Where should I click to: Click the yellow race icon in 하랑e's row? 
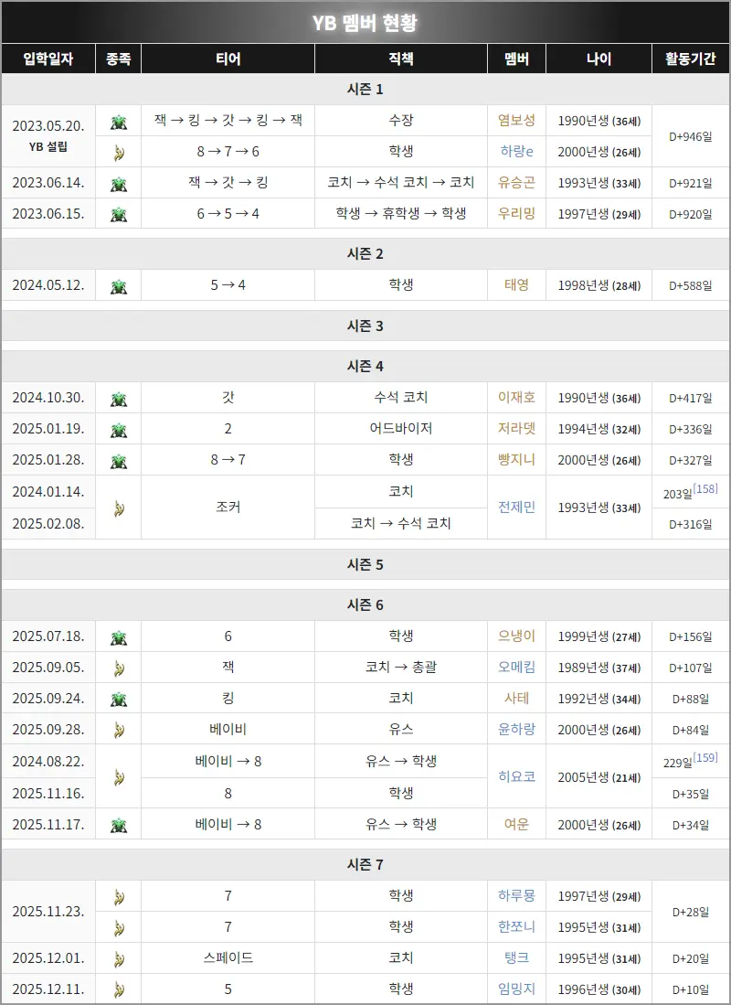click(x=119, y=153)
